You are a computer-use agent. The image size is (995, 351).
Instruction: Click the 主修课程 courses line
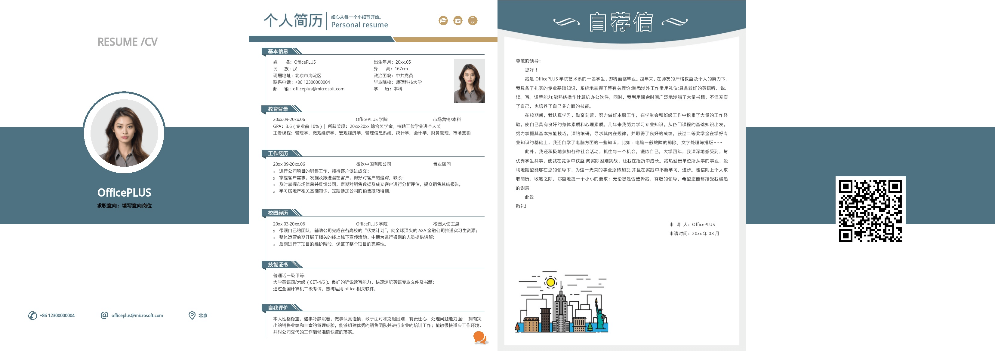pos(371,133)
